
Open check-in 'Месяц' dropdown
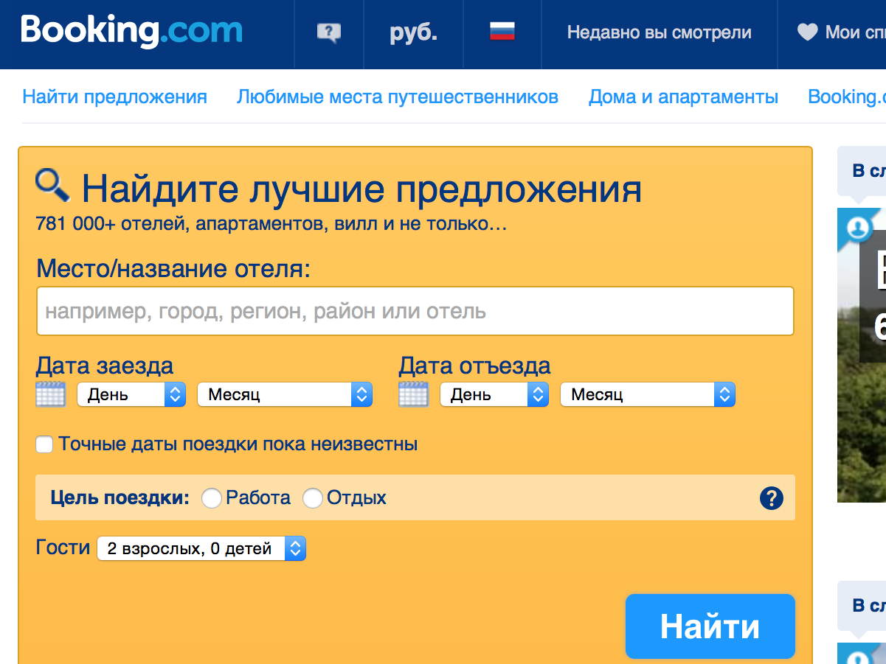[x=285, y=395]
